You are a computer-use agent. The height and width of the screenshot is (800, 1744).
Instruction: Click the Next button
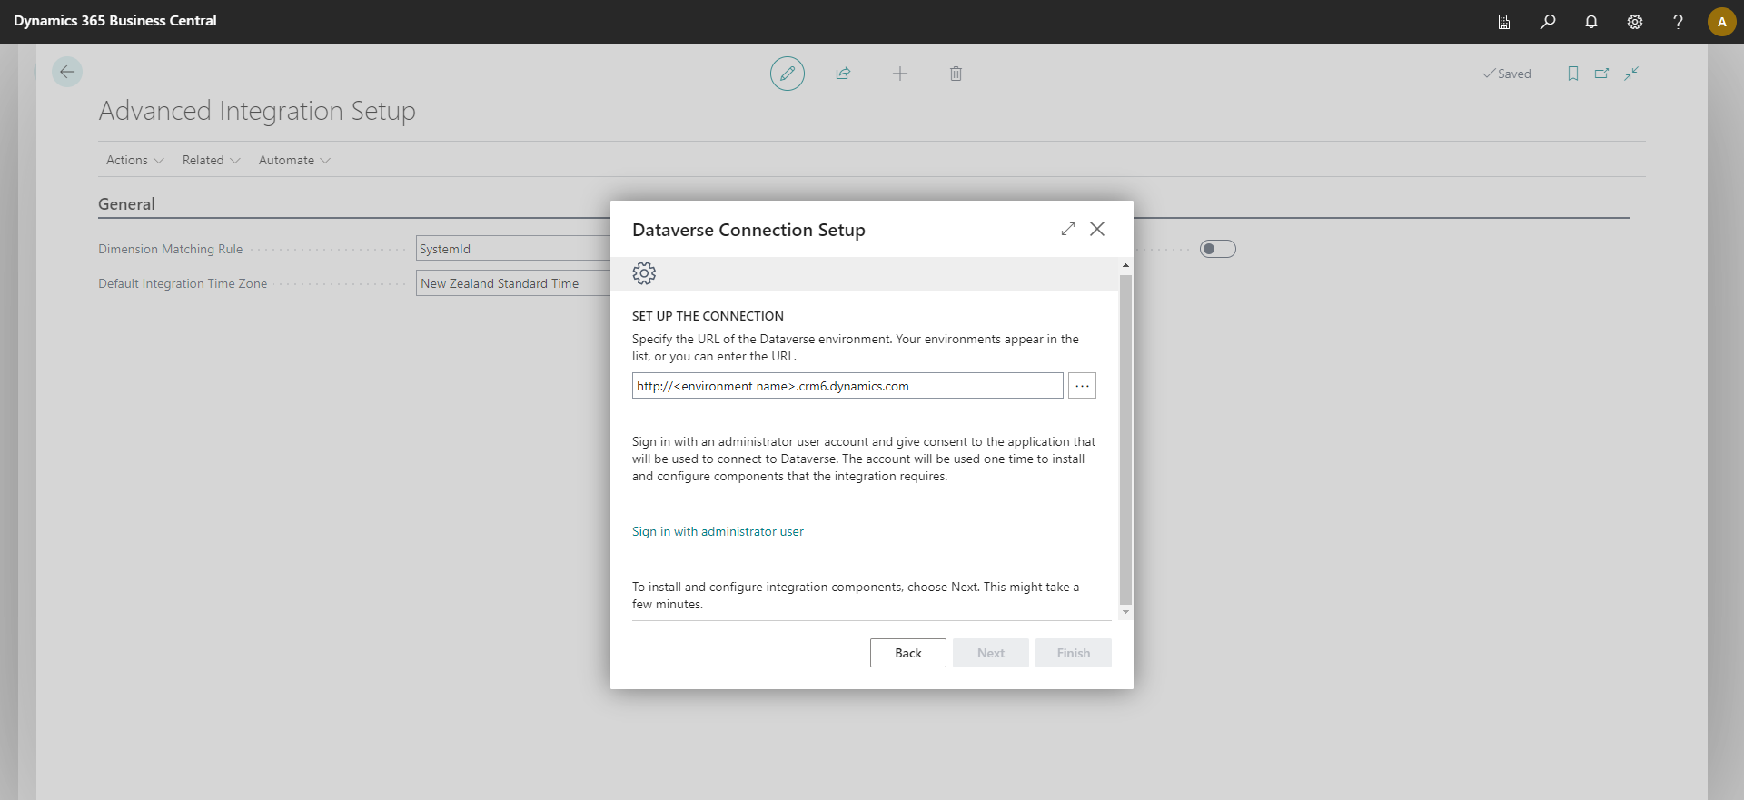point(991,653)
